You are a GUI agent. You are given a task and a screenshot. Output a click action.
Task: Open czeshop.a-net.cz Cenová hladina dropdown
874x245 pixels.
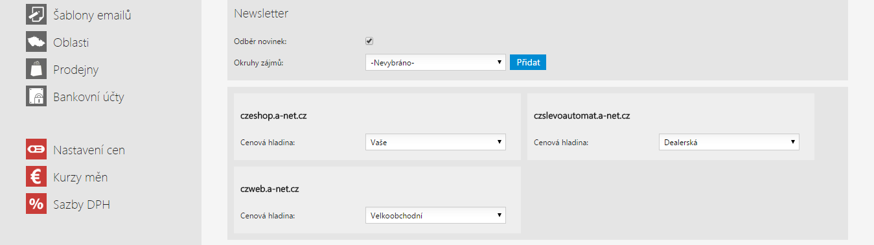point(435,142)
